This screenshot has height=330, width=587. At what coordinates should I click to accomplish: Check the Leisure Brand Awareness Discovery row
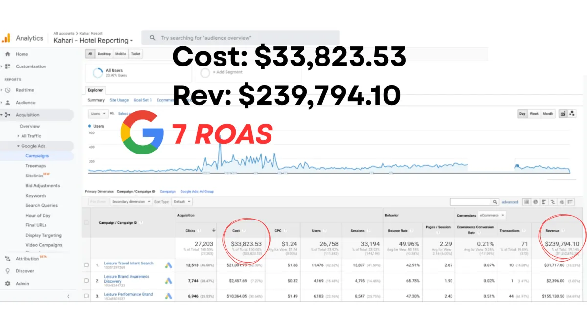point(87,281)
